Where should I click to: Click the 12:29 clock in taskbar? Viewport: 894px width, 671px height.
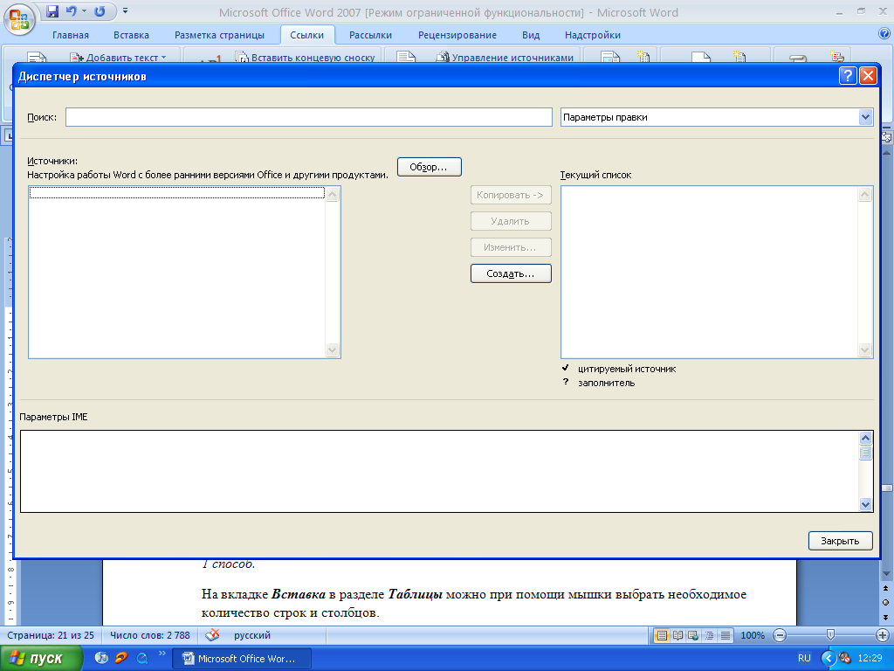pyautogui.click(x=870, y=658)
